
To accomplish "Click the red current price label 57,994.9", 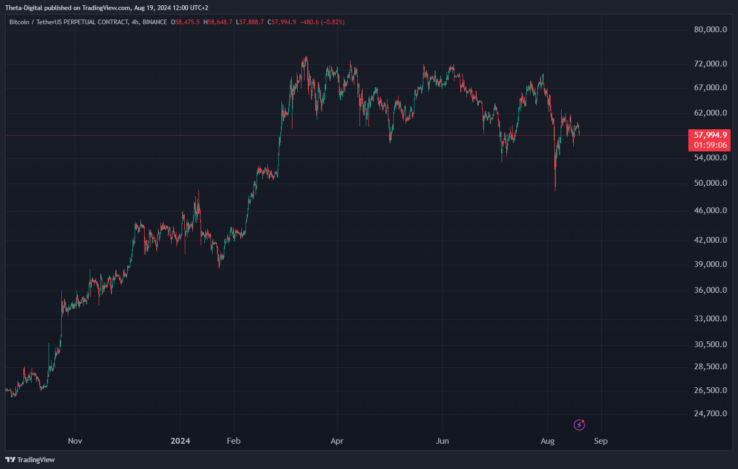I will tap(709, 135).
